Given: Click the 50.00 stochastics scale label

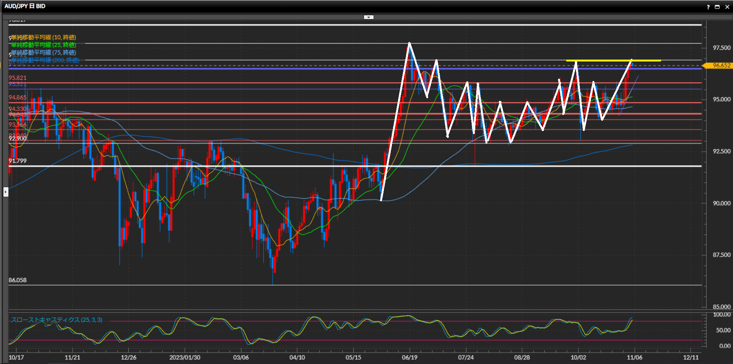Looking at the screenshot, I should coord(723,330).
